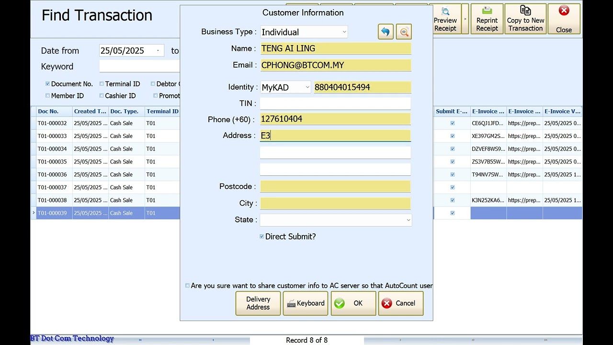Click Copy to New Transaction
This screenshot has height=345, width=613.
pos(525,19)
